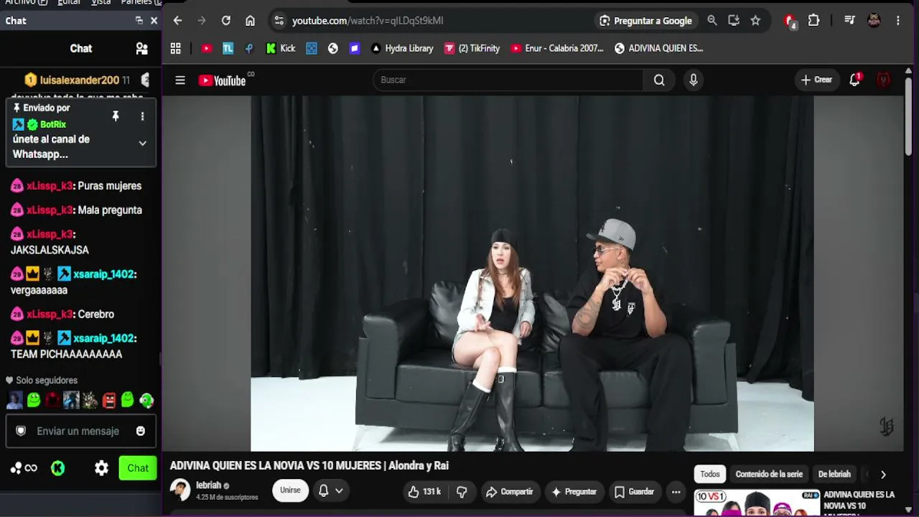This screenshot has width=919, height=517.
Task: Open the Extensions puzzle icon
Action: (x=813, y=21)
